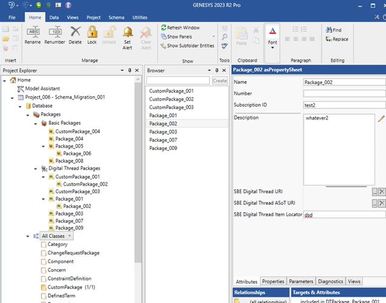Click the Replace button
Screen dimensions: 386x303
point(336,39)
